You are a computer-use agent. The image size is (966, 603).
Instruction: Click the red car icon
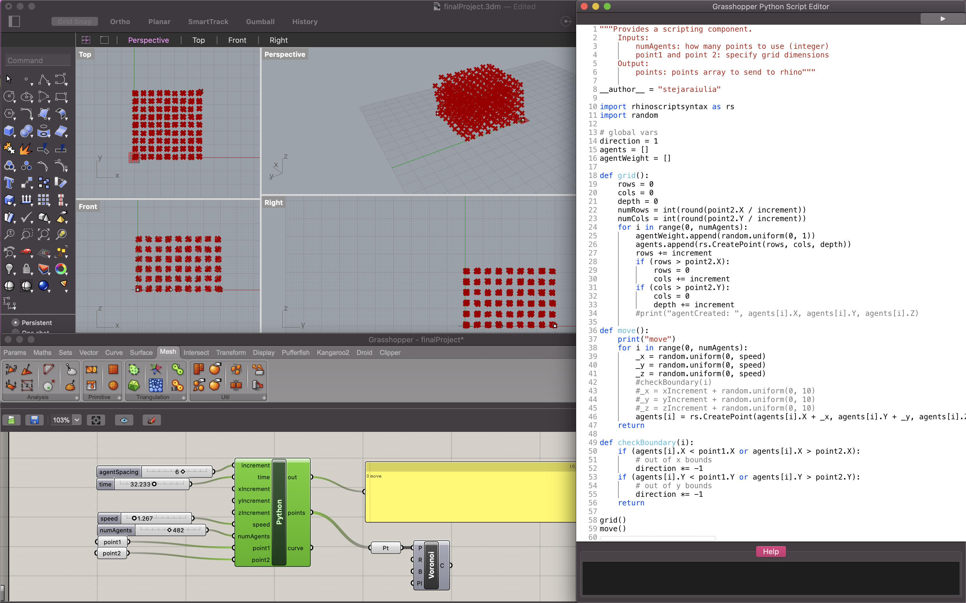pyautogui.click(x=26, y=251)
